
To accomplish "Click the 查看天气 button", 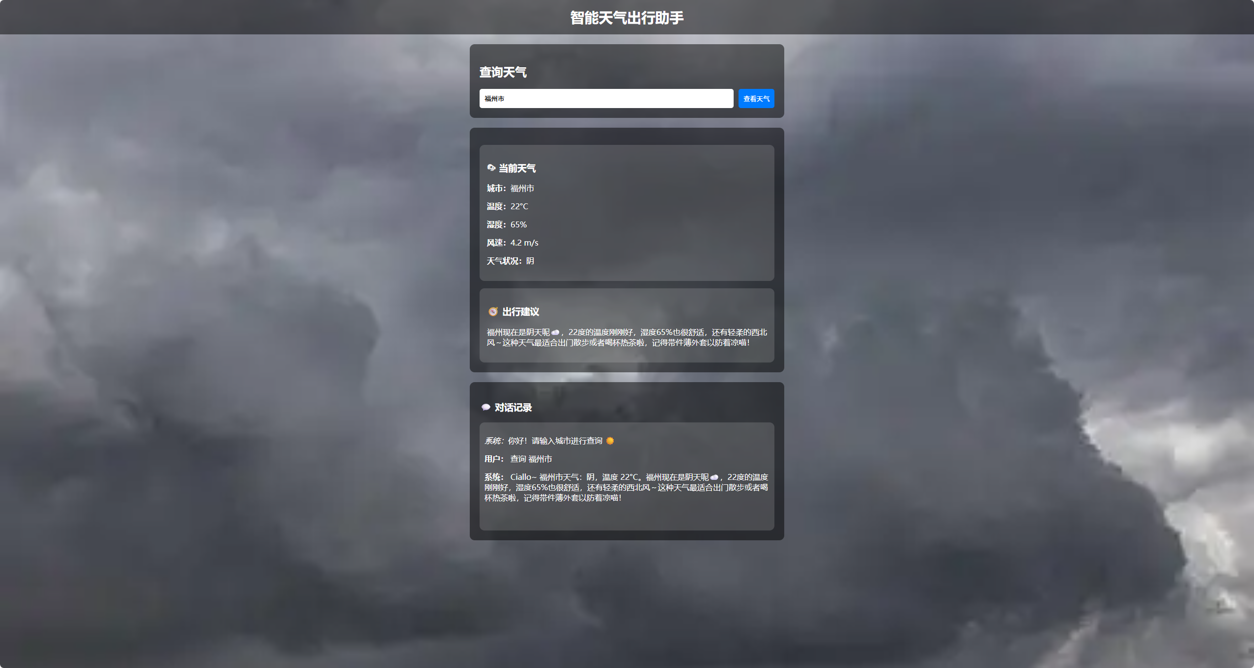I will pos(756,99).
